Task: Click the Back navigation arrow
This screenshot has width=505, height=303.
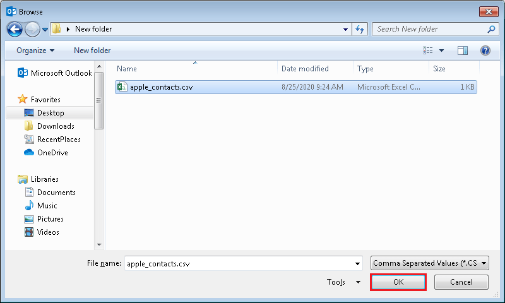Action: pos(15,29)
